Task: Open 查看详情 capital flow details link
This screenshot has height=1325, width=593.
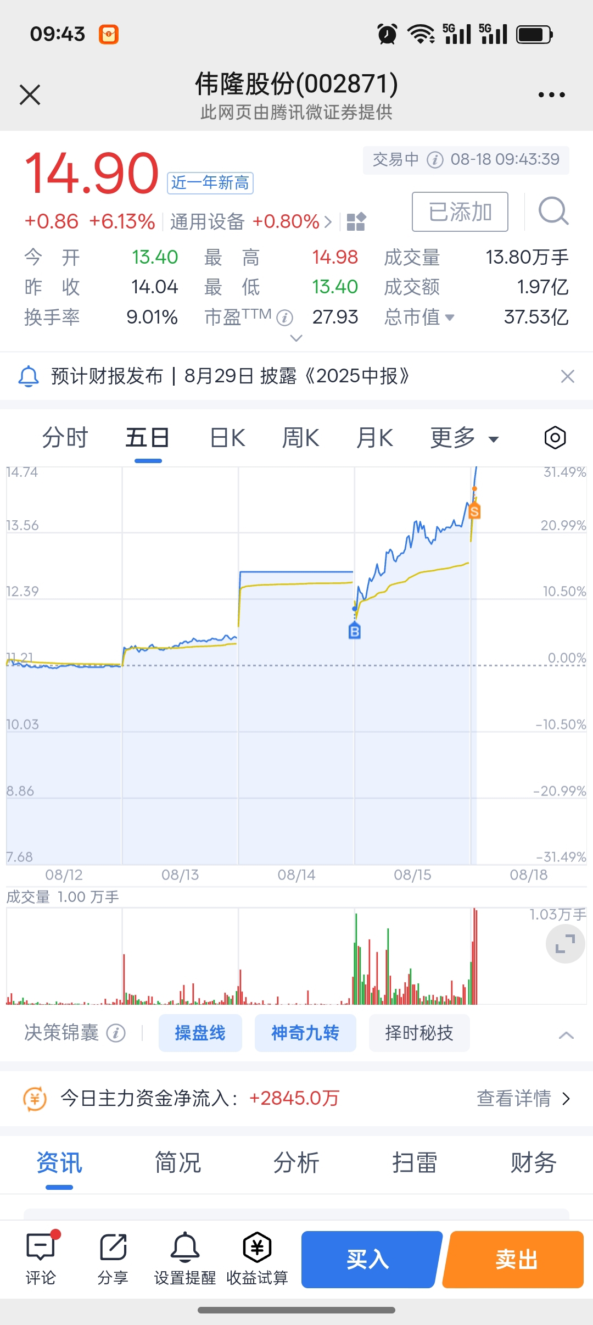Action: (x=523, y=1098)
